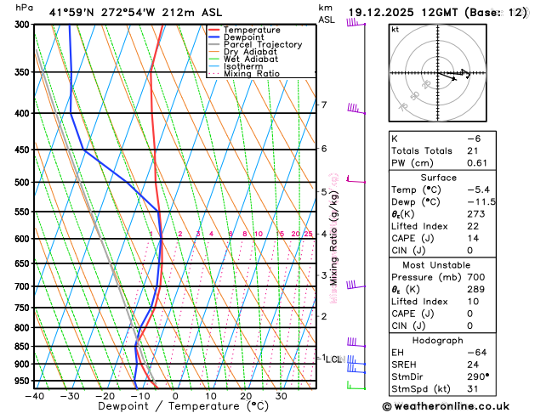Click the wind barb at 400 hPa
The height and width of the screenshot is (413, 535).
click(x=356, y=109)
